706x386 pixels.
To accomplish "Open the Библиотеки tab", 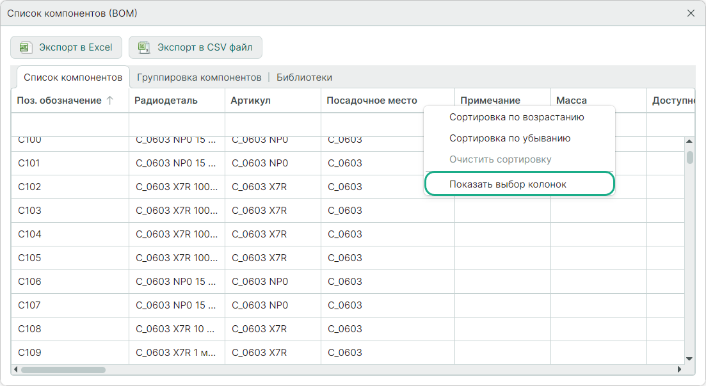I will pyautogui.click(x=304, y=77).
